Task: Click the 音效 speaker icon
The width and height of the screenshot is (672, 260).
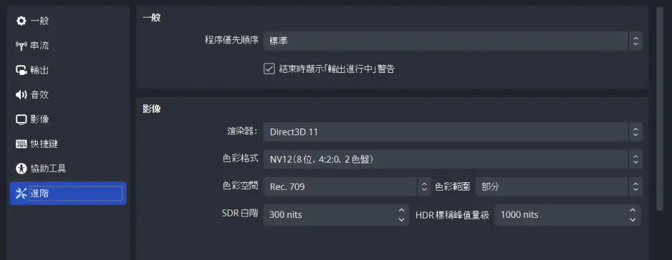Action: tap(21, 95)
